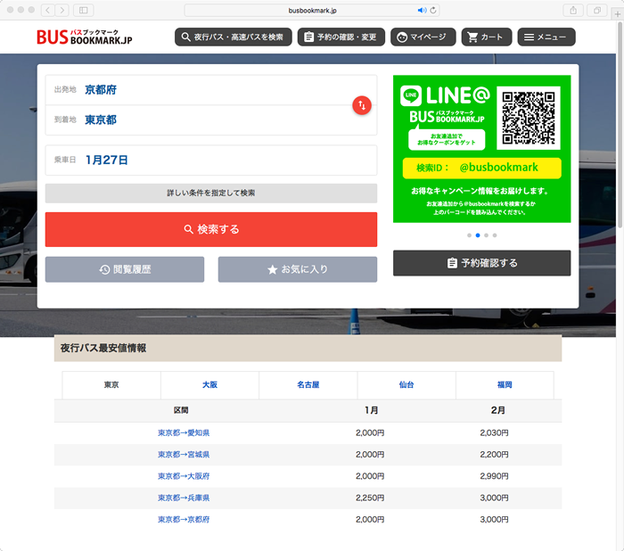Open 予約の確認・変更 in header
The height and width of the screenshot is (551, 624).
[x=341, y=37]
